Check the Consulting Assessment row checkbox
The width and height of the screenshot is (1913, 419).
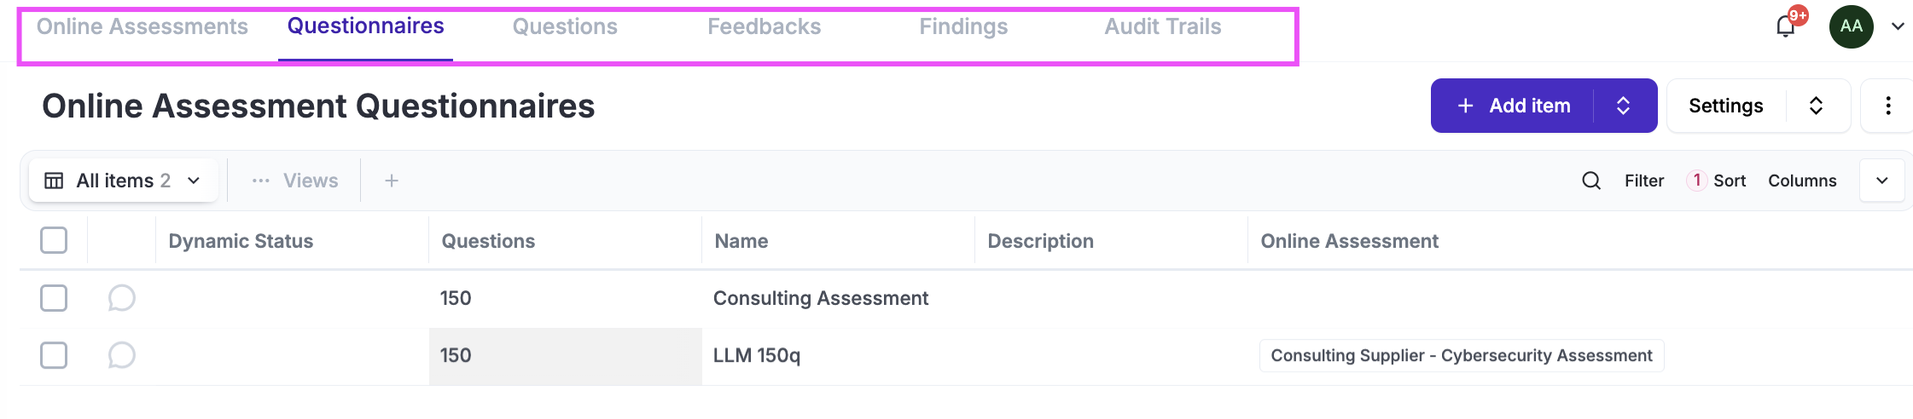coord(54,298)
